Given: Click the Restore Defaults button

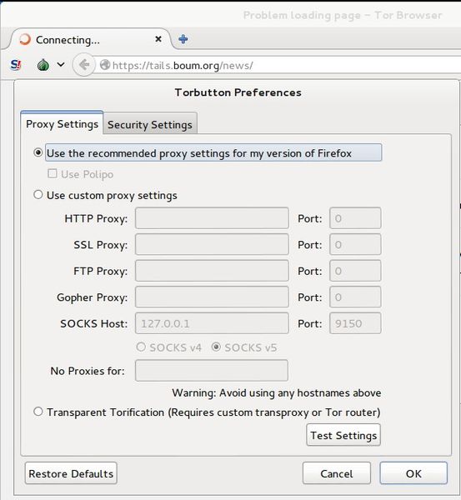Looking at the screenshot, I should coord(71,473).
